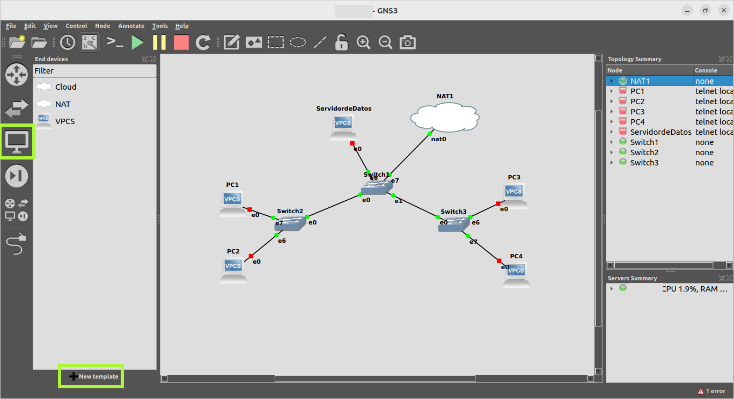Select the Switch3 node on canvas
Screen dimensions: 734x399
[453, 224]
